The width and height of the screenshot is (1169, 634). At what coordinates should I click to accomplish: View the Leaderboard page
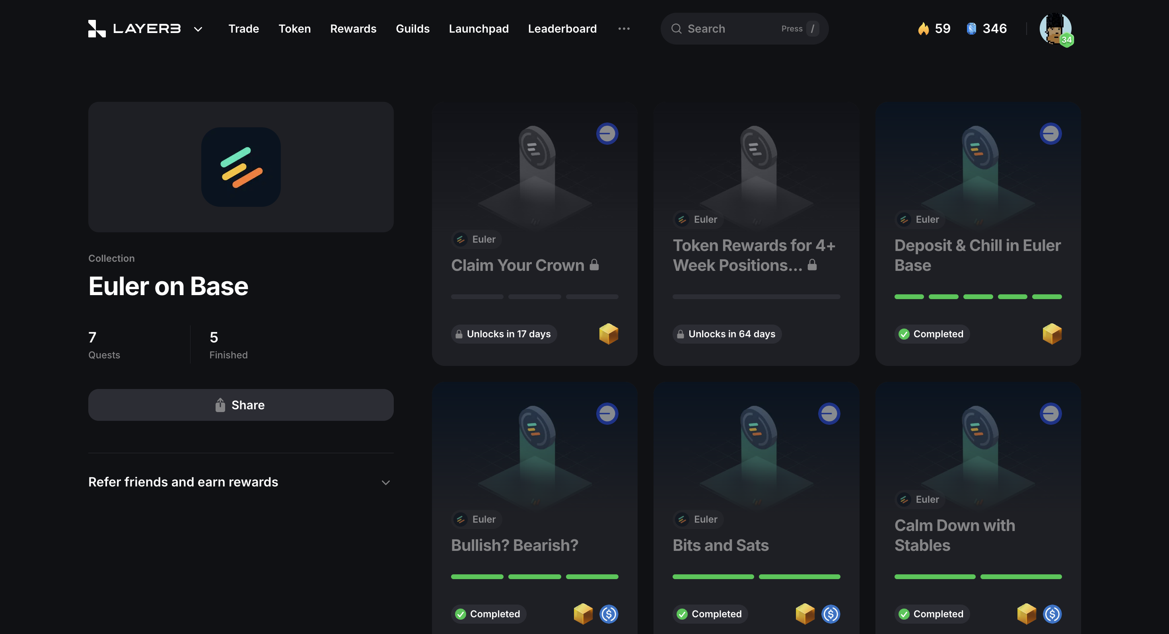562,29
